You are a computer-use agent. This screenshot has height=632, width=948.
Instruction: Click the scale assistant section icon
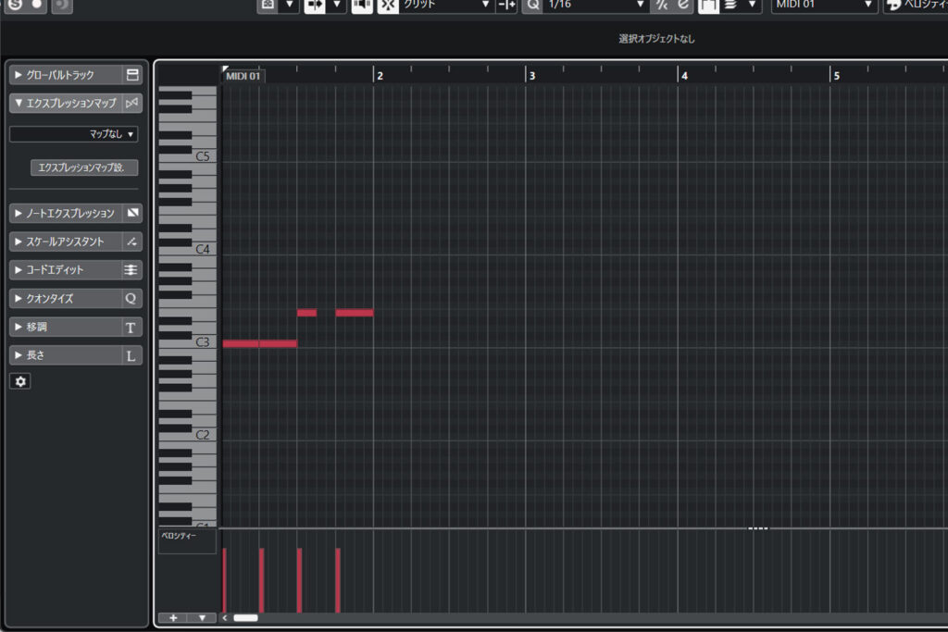point(132,242)
